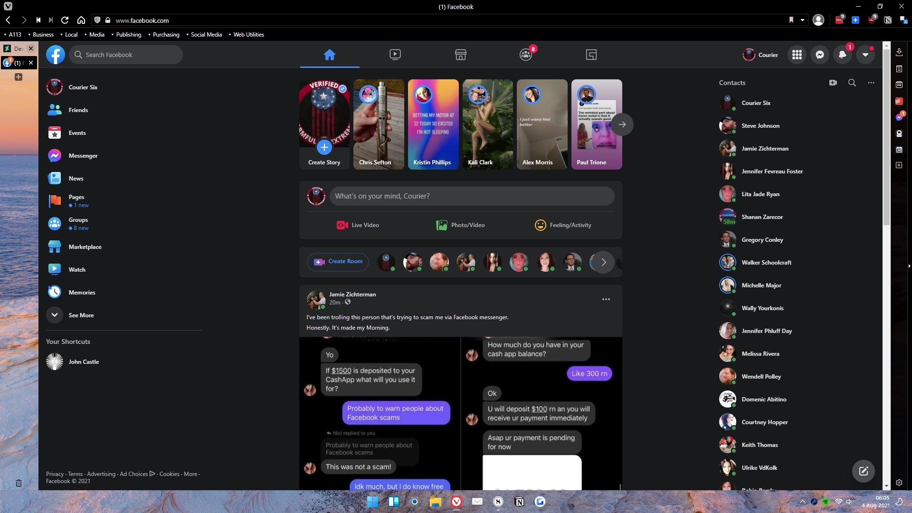Viewport: 912px width, 513px height.
Task: Open Messenger in left sidebar
Action: click(123, 156)
